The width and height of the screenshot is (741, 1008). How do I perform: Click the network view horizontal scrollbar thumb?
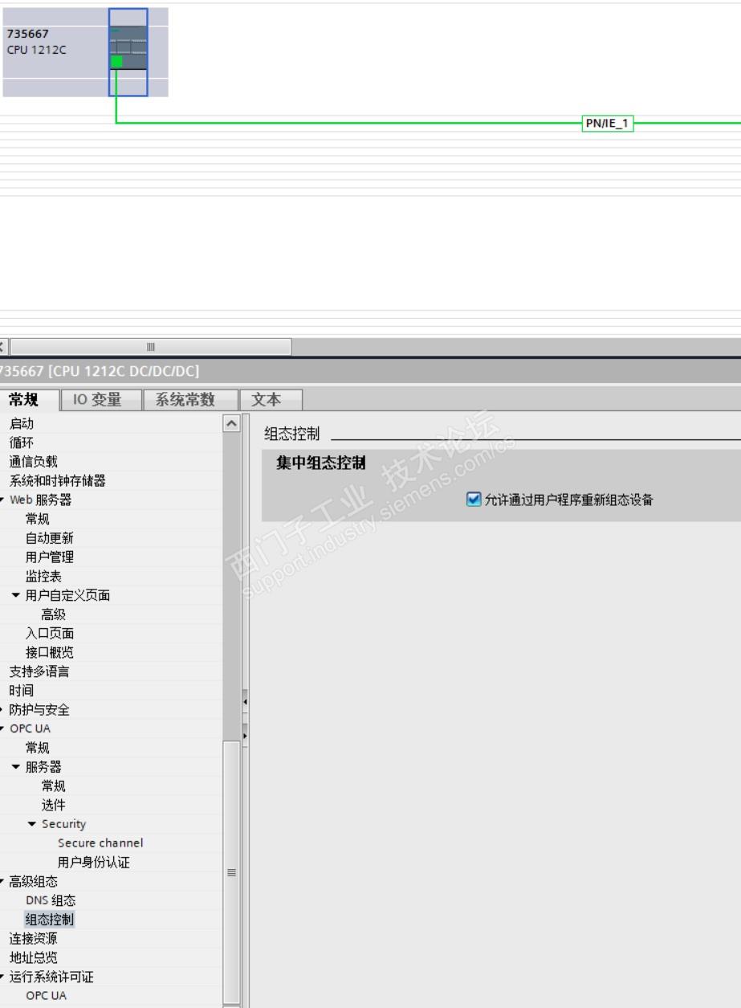coord(150,347)
